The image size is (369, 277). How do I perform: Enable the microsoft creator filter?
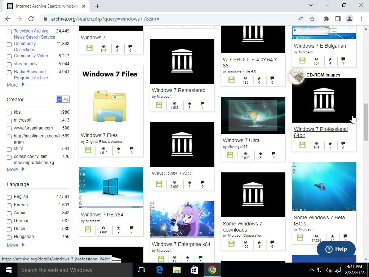point(9,121)
